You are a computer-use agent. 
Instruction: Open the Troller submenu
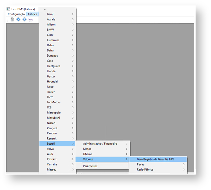pyautogui.click(x=57, y=92)
